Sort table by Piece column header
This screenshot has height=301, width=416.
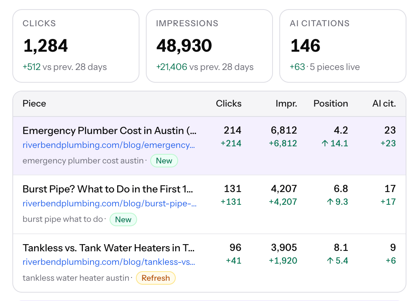34,103
